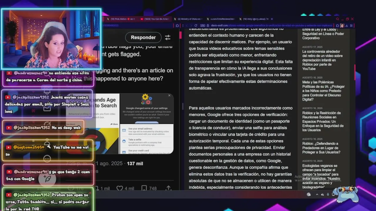Open the Roblox Defendiendo a Predadores article
Image resolution: width=376 pixels, height=211 pixels.
click(321, 148)
